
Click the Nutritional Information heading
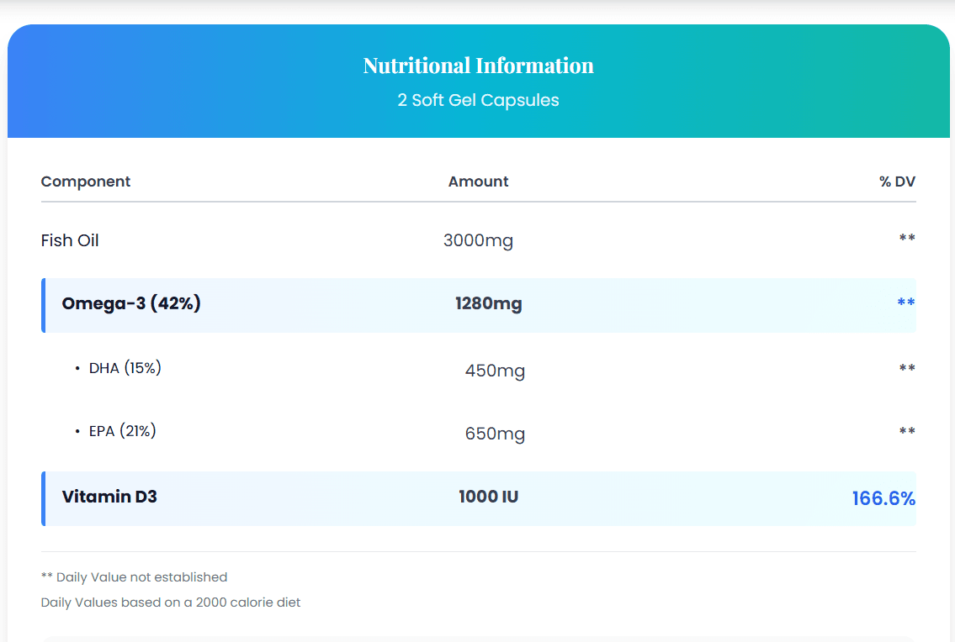click(478, 66)
